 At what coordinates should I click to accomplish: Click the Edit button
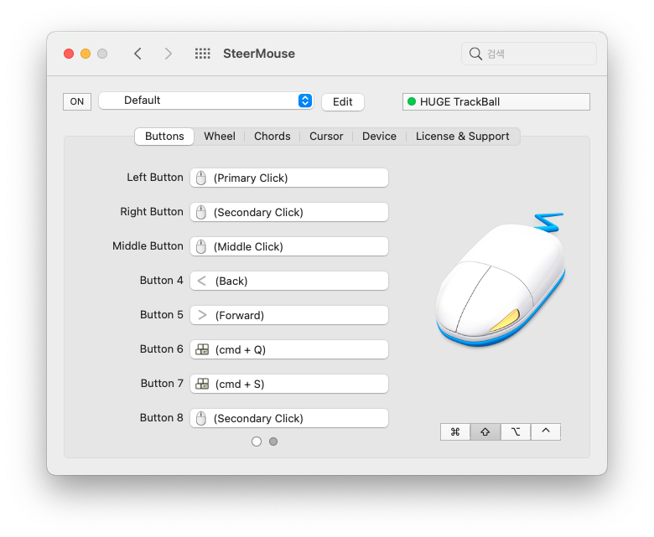click(343, 101)
